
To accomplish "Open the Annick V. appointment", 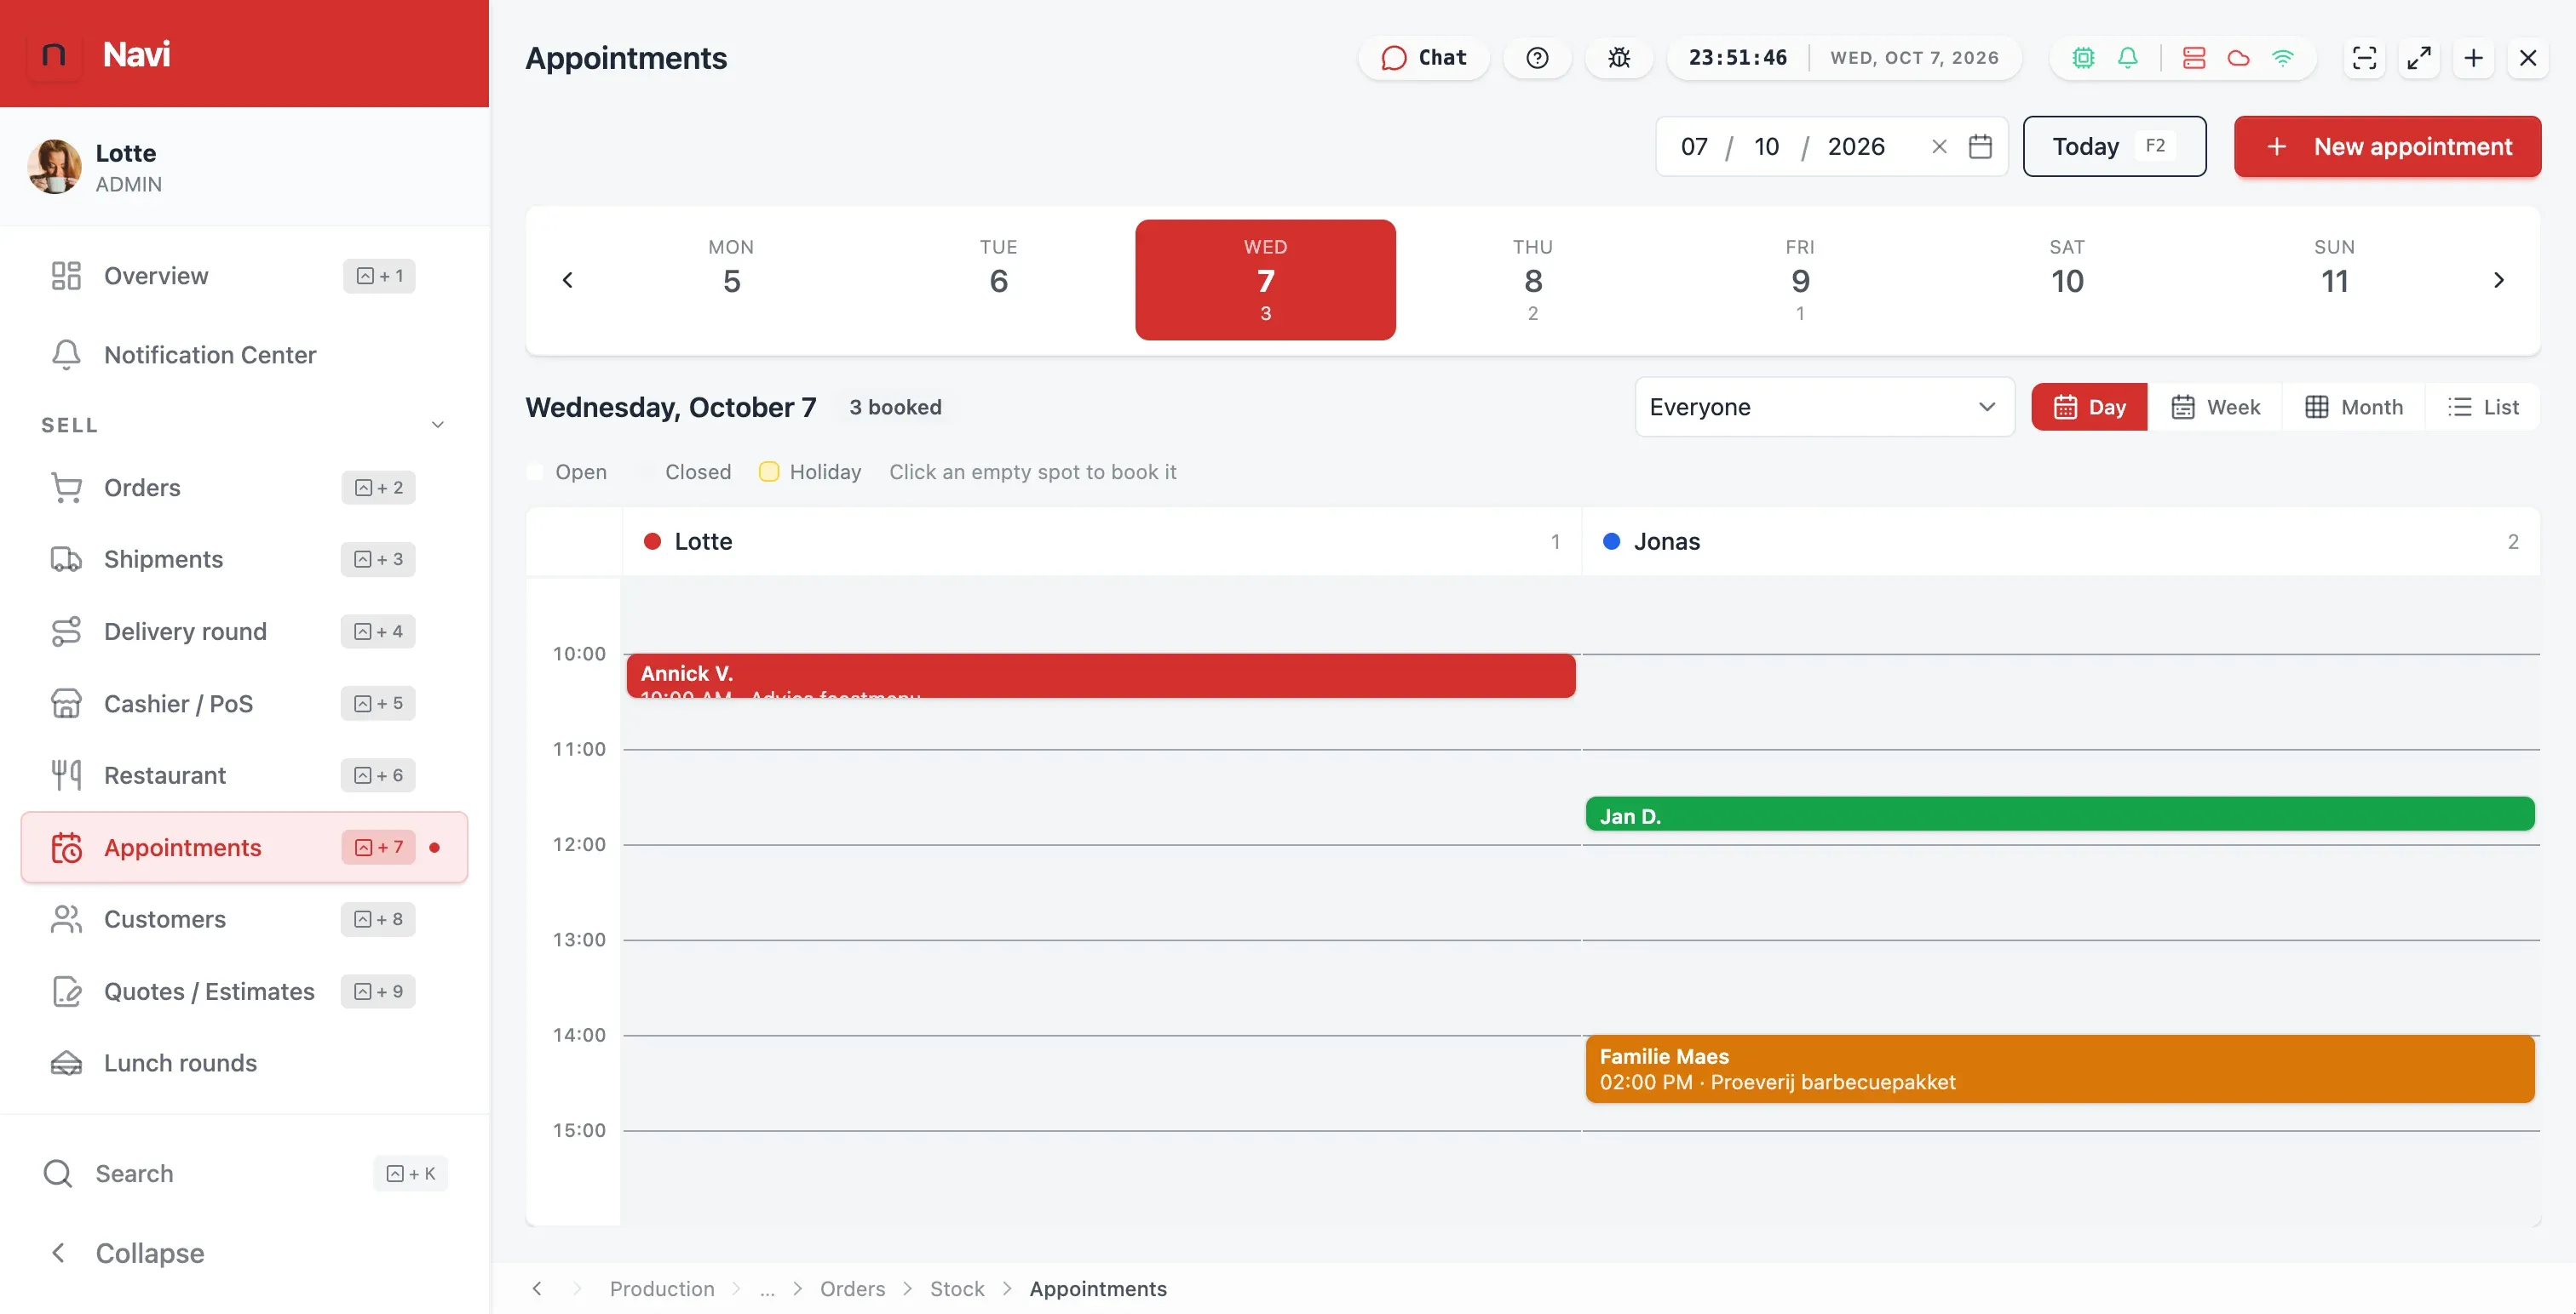I will point(1101,677).
